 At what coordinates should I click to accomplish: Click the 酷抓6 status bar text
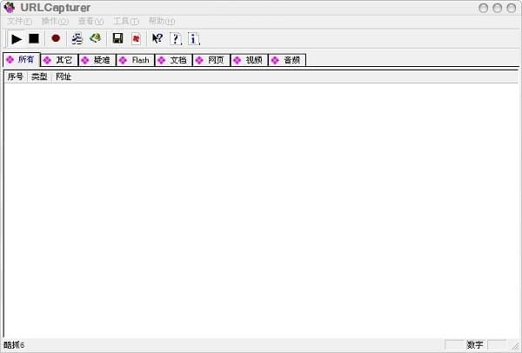(x=14, y=345)
